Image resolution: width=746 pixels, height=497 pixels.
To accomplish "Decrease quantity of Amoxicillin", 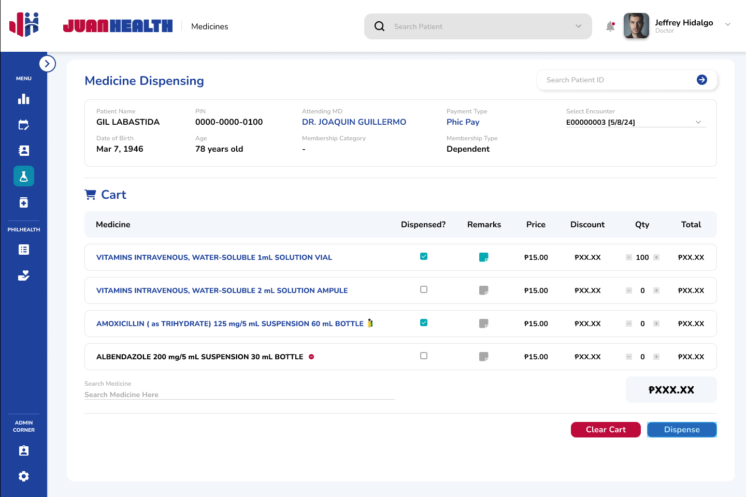I will click(x=629, y=324).
